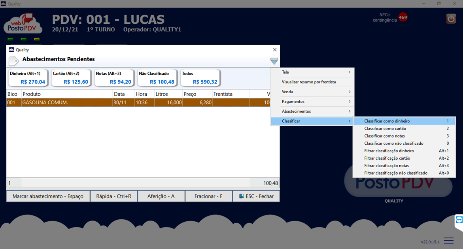Sort by the Preço column header
The height and width of the screenshot is (249, 463).
pos(197,94)
